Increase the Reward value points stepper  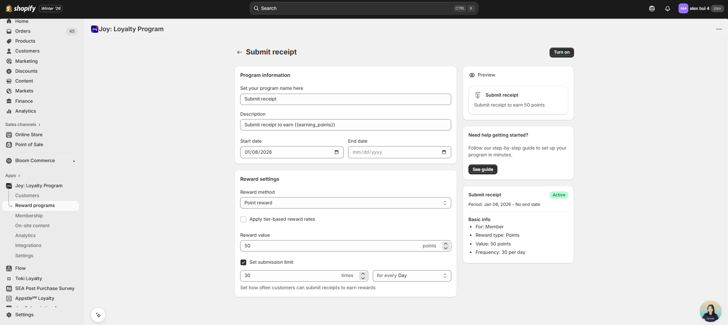tap(446, 244)
